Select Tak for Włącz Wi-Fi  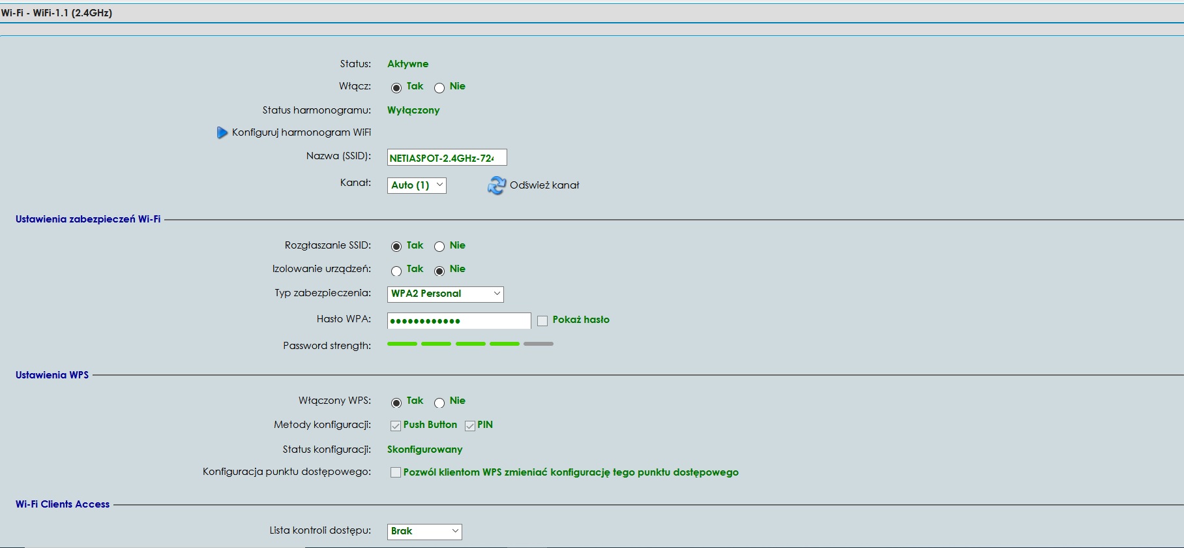coord(396,88)
